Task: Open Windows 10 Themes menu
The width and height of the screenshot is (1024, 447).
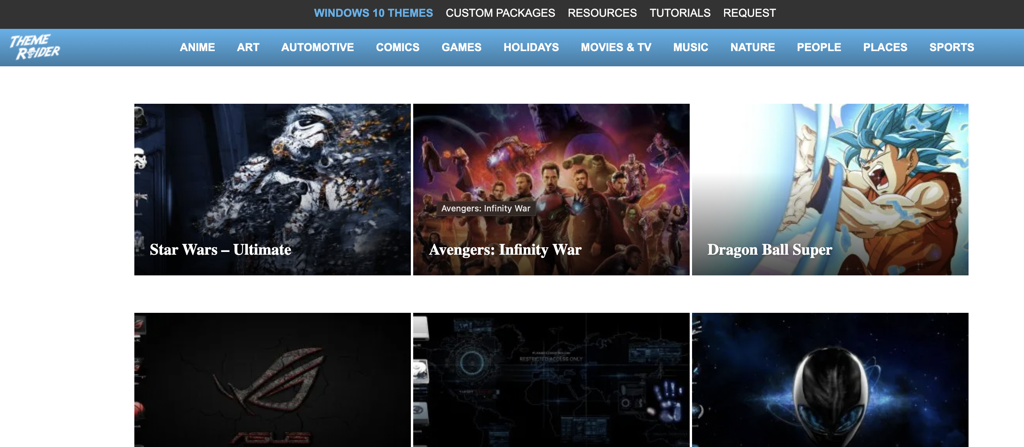Action: coord(373,13)
